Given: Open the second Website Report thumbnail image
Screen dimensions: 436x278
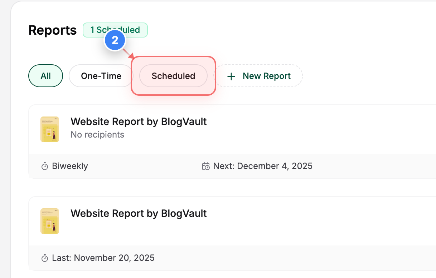Looking at the screenshot, I should coord(50,221).
